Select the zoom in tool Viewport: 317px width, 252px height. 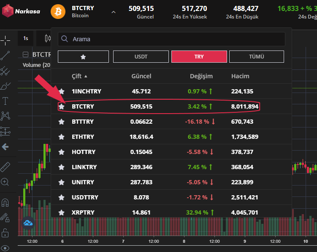click(x=5, y=182)
